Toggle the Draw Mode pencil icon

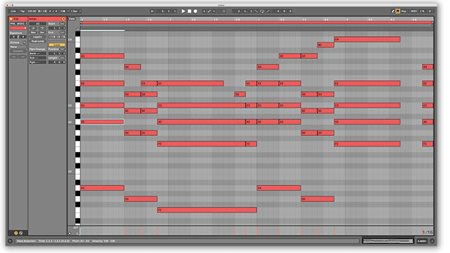(393, 11)
